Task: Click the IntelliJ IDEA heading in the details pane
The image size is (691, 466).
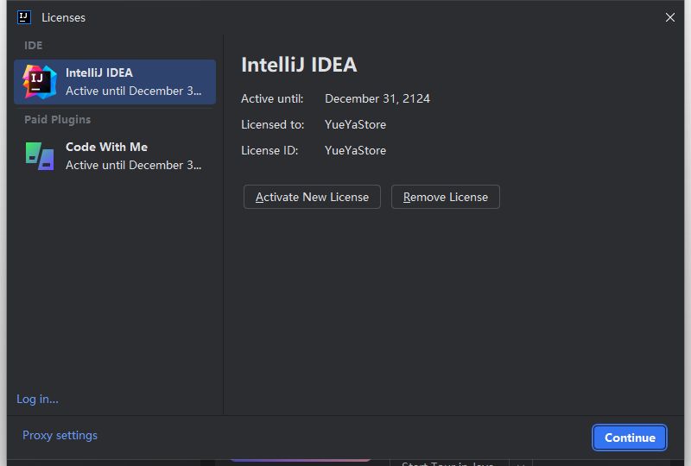Action: point(299,65)
